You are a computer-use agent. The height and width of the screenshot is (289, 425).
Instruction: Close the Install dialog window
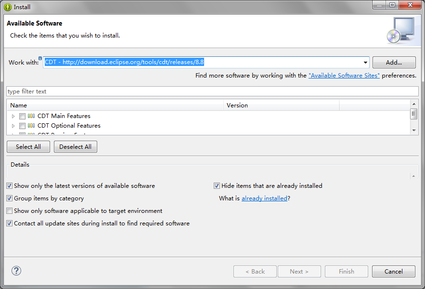410,5
